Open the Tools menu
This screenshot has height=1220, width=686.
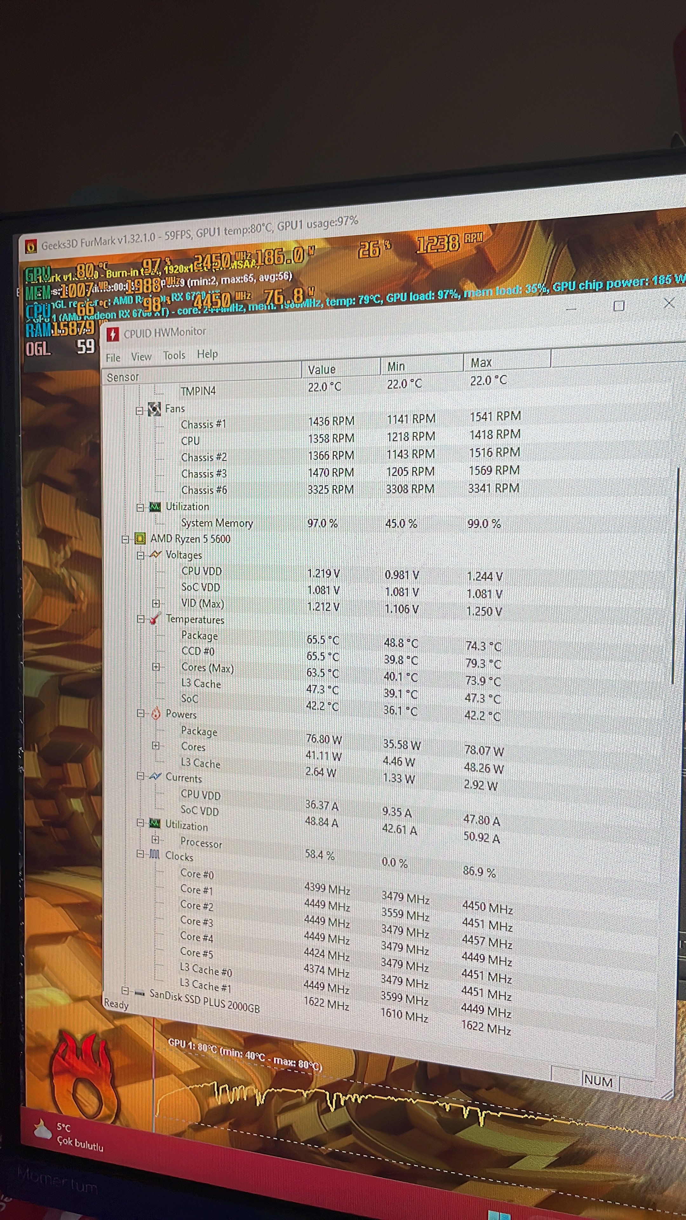pyautogui.click(x=174, y=355)
